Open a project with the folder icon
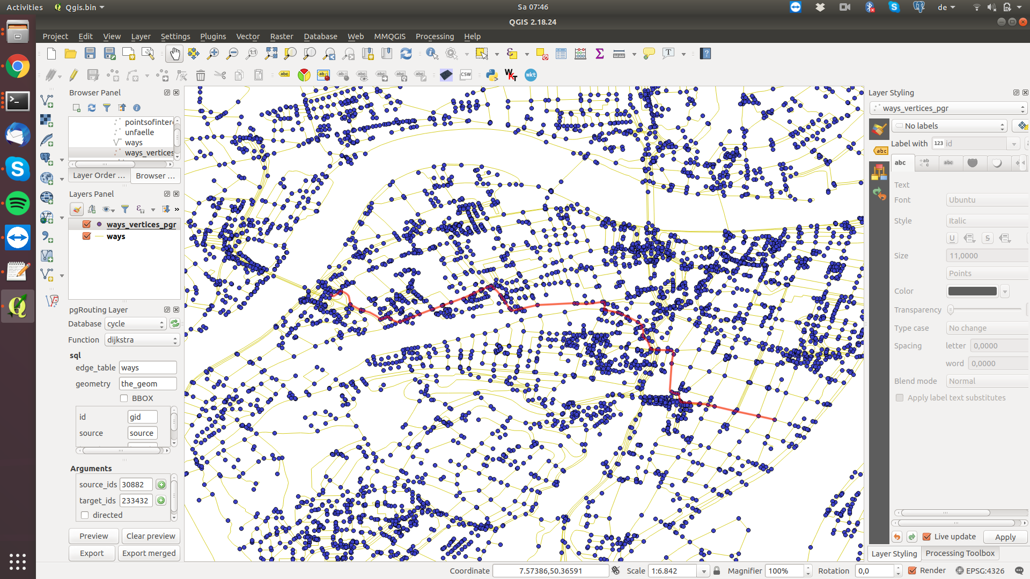 coord(70,54)
